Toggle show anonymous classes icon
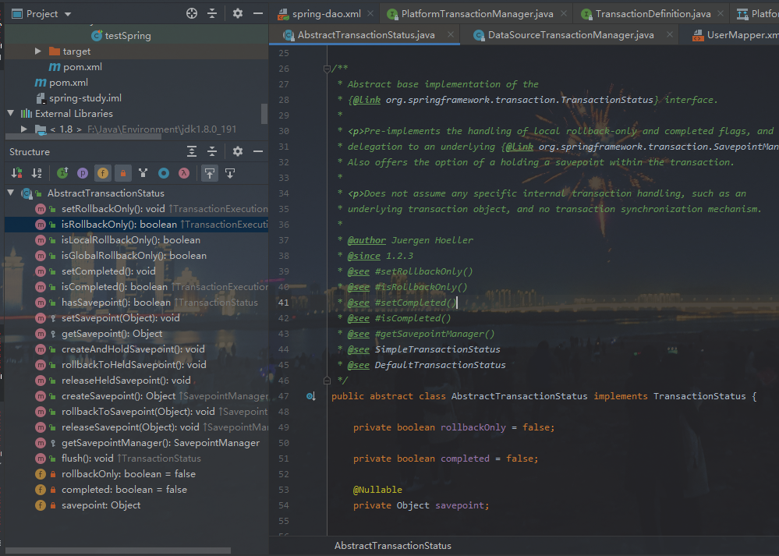This screenshot has width=779, height=556. (164, 173)
